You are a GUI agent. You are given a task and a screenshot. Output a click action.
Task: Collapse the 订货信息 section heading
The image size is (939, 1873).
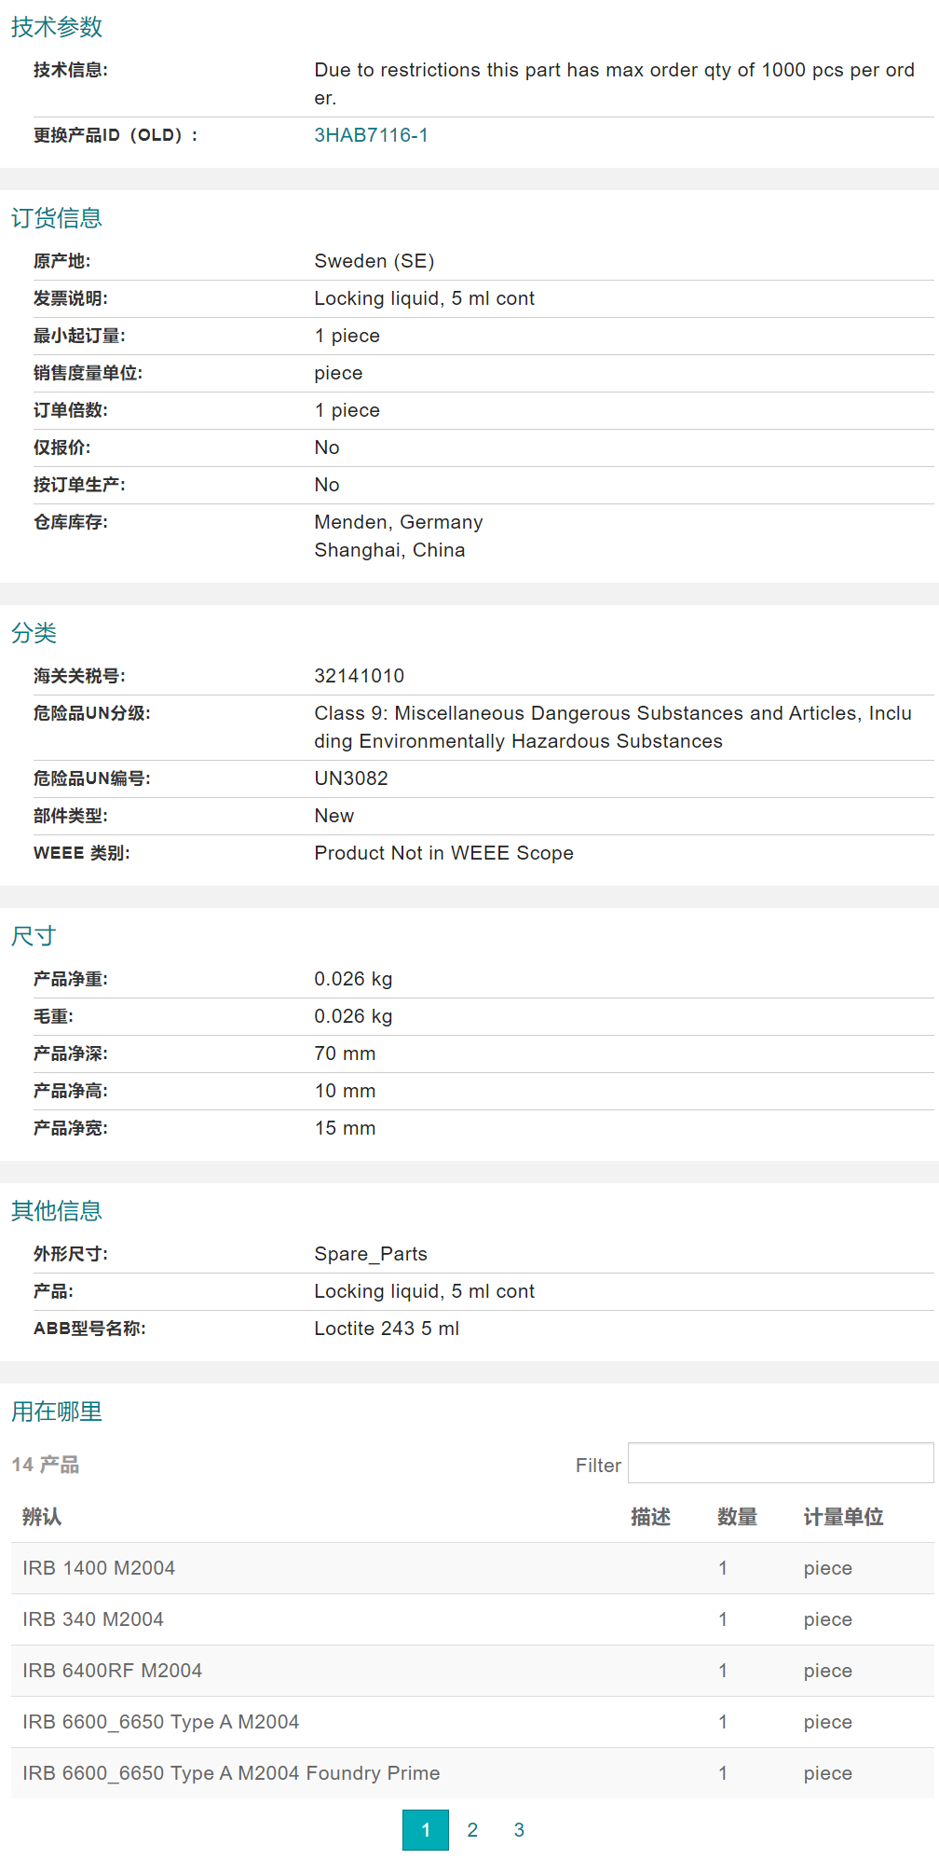click(57, 218)
